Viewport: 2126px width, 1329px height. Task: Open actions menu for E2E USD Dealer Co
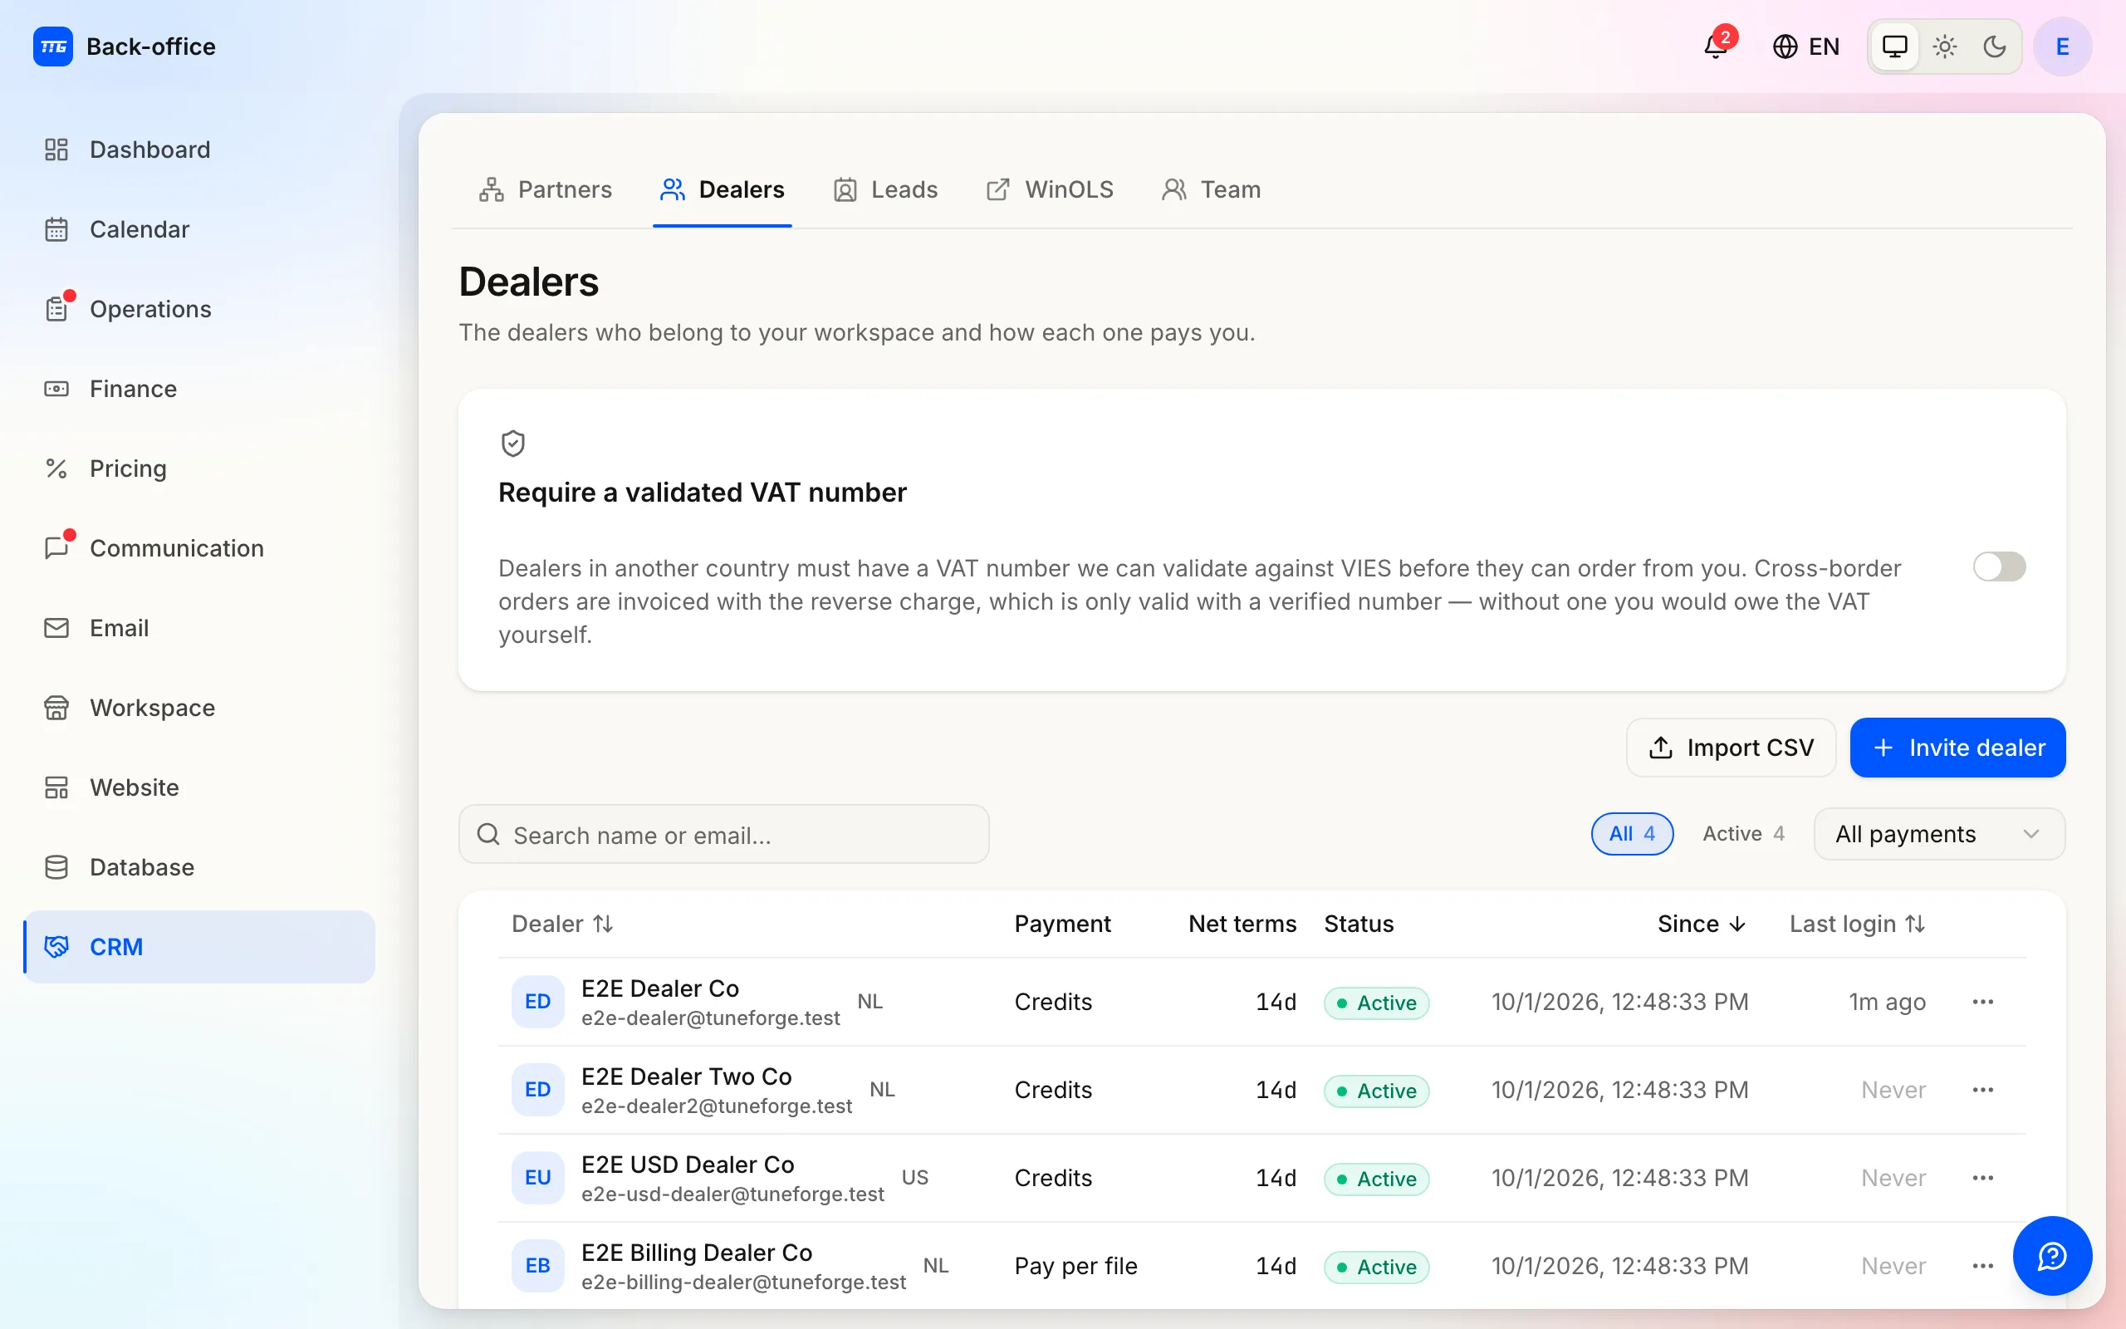1983,1178
